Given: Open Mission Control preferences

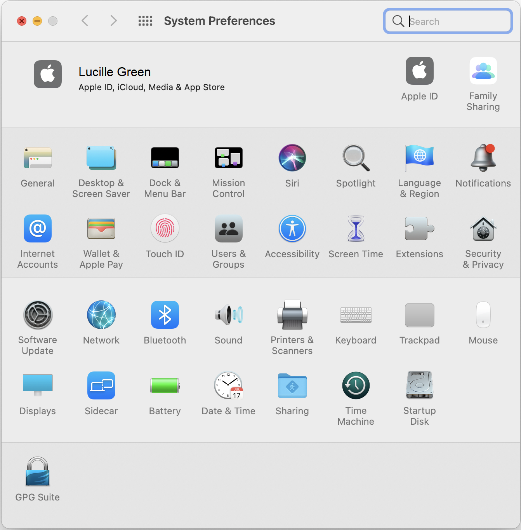Looking at the screenshot, I should (229, 158).
